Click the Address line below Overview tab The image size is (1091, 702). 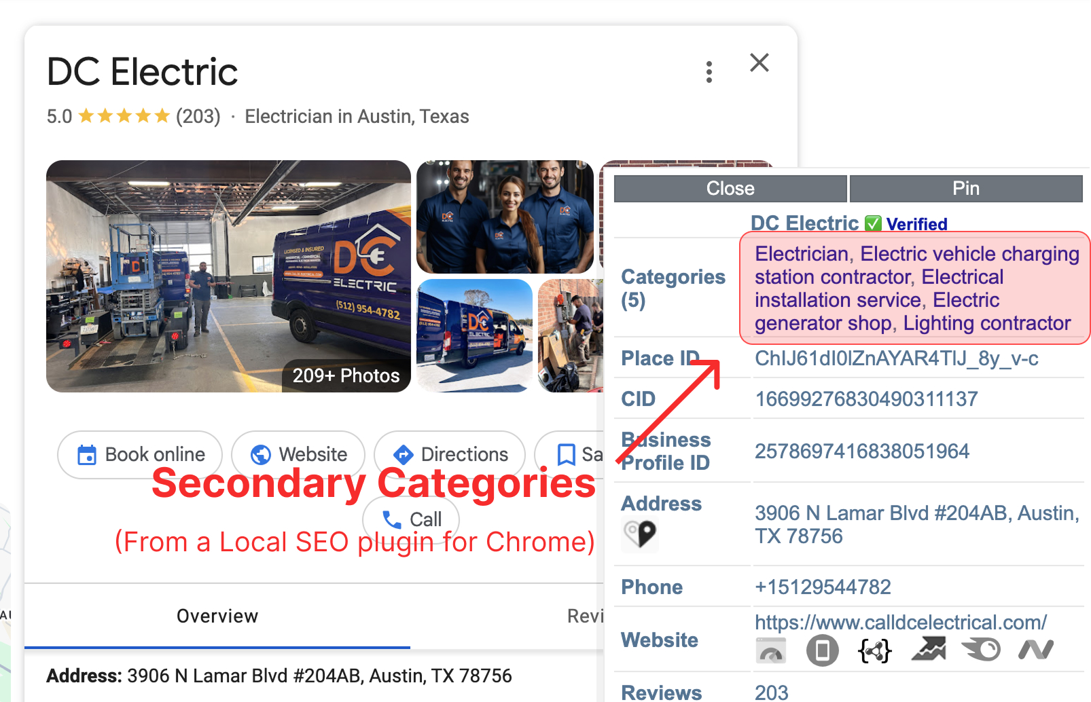279,676
